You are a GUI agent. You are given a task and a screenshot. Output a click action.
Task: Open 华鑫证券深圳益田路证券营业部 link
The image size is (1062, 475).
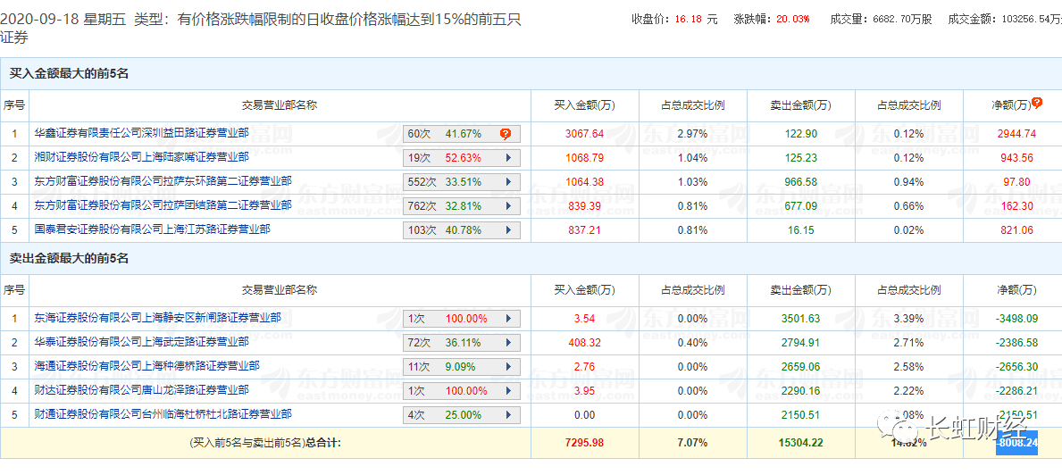141,133
